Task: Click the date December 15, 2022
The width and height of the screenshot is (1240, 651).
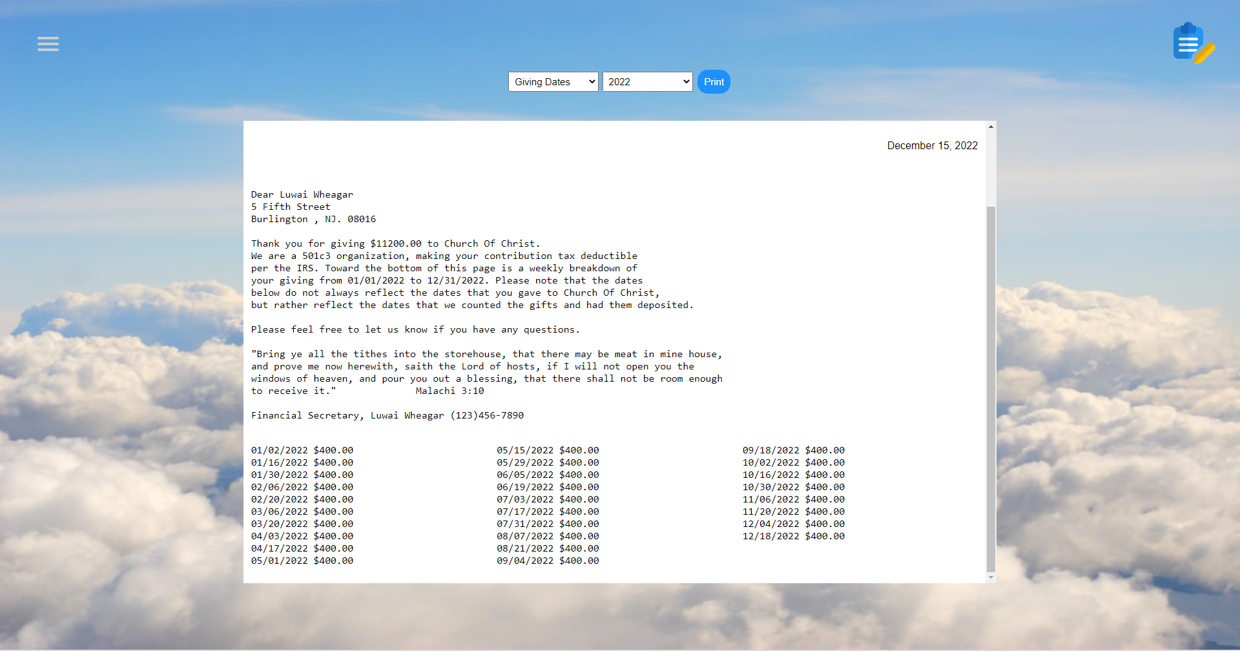Action: pyautogui.click(x=932, y=146)
